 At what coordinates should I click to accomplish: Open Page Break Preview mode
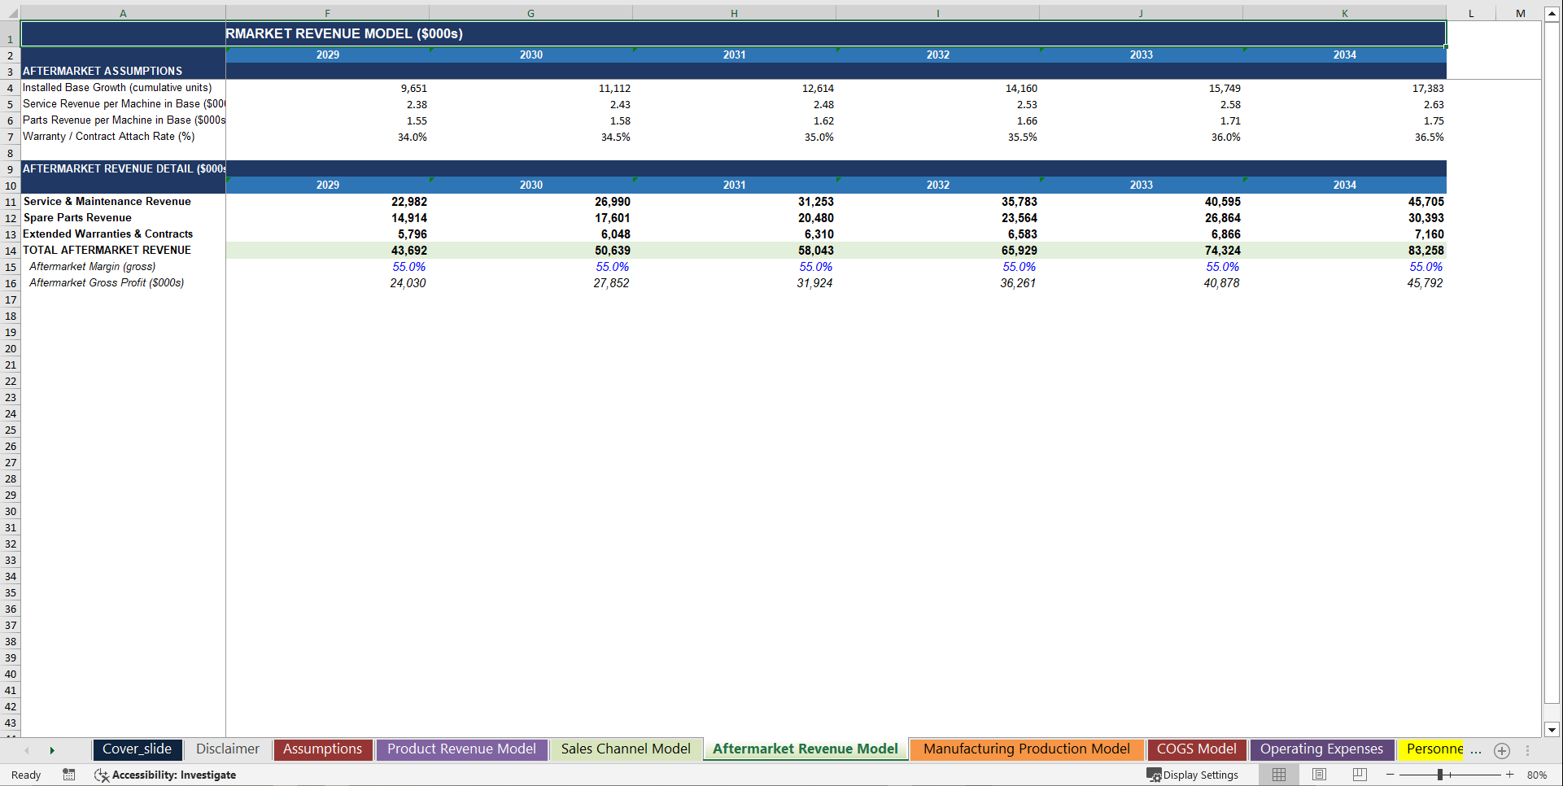(x=1359, y=775)
